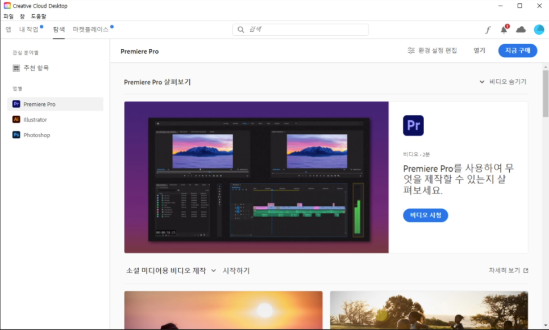Open the family outdoors tutorial thumbnail
This screenshot has height=330, width=549.
(429, 310)
